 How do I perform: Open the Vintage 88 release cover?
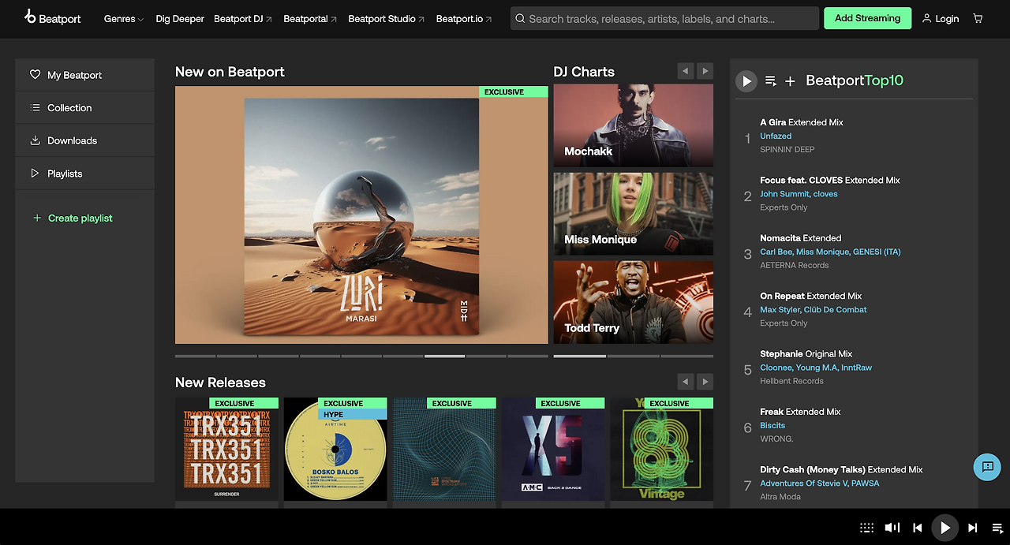(x=661, y=449)
